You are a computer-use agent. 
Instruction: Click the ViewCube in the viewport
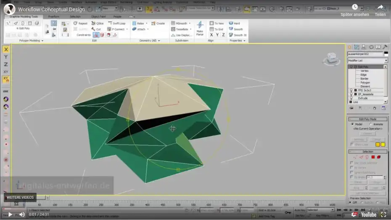pos(331,59)
